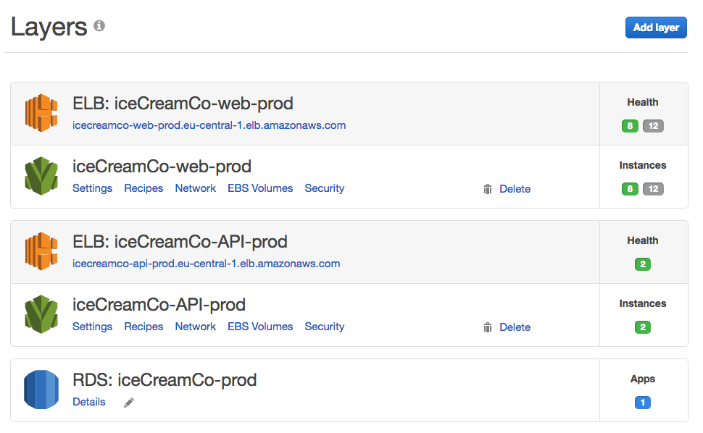Click the trash icon beside web-prod Delete

(x=488, y=189)
